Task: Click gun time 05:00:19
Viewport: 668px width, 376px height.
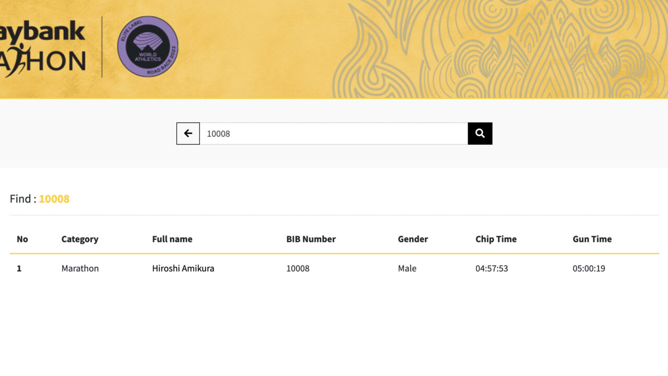Action: coord(589,268)
